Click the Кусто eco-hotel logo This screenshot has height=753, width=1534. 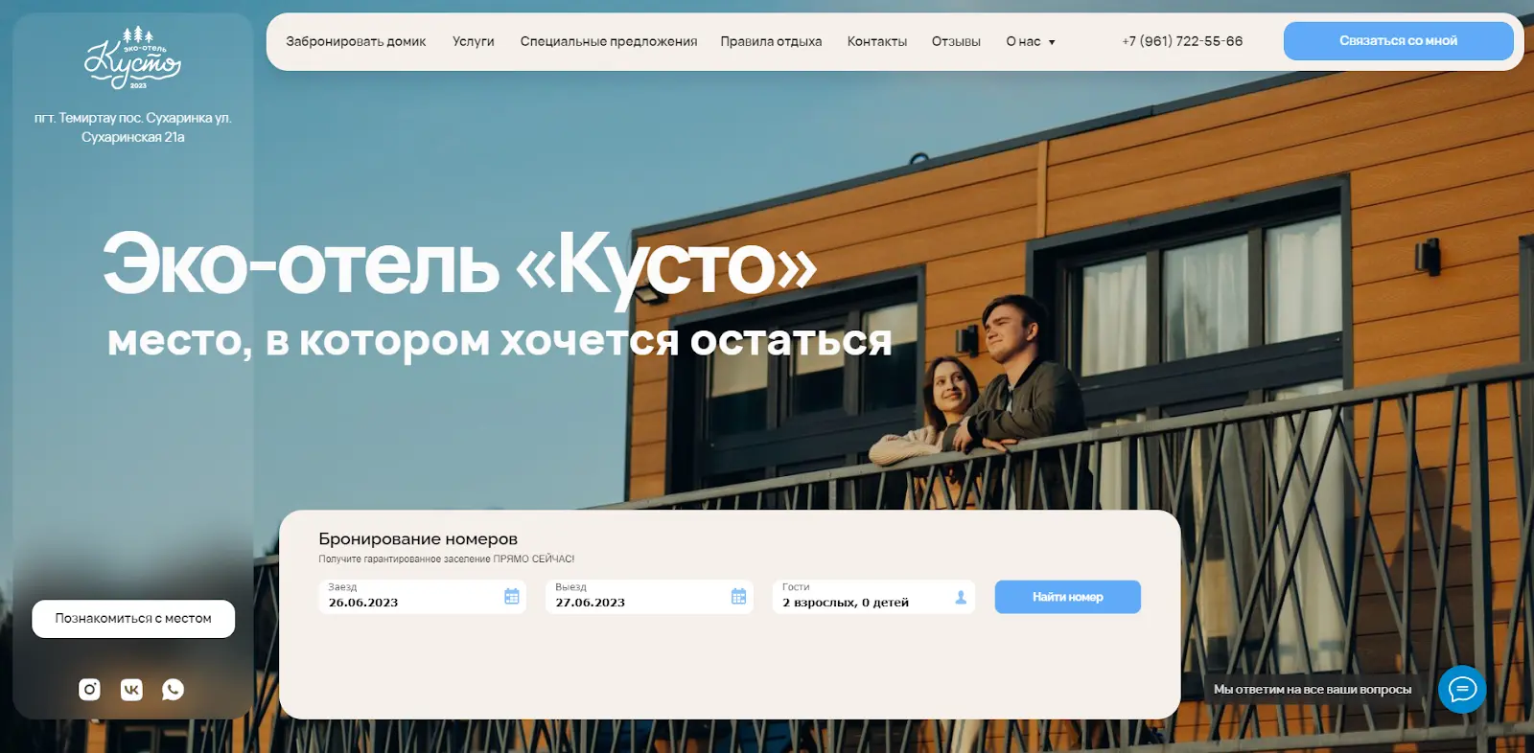pyautogui.click(x=132, y=58)
